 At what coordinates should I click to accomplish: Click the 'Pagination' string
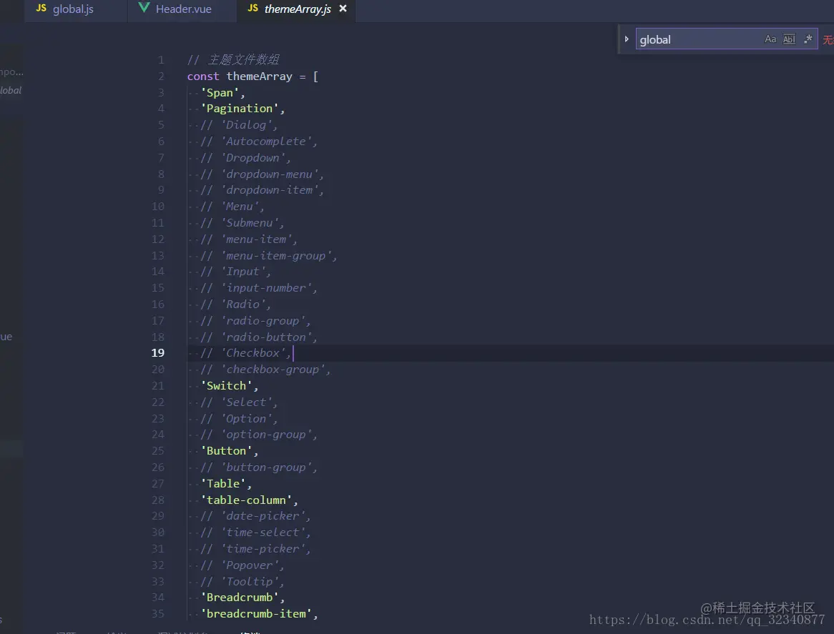pos(240,109)
